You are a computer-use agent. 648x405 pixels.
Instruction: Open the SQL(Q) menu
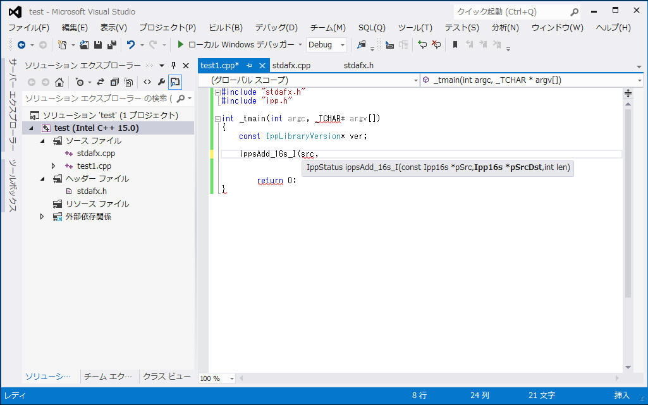372,28
